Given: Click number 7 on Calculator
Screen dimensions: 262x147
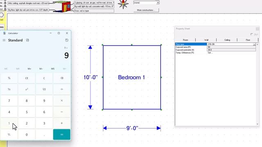Looking at the screenshot, I should (x=9, y=100).
